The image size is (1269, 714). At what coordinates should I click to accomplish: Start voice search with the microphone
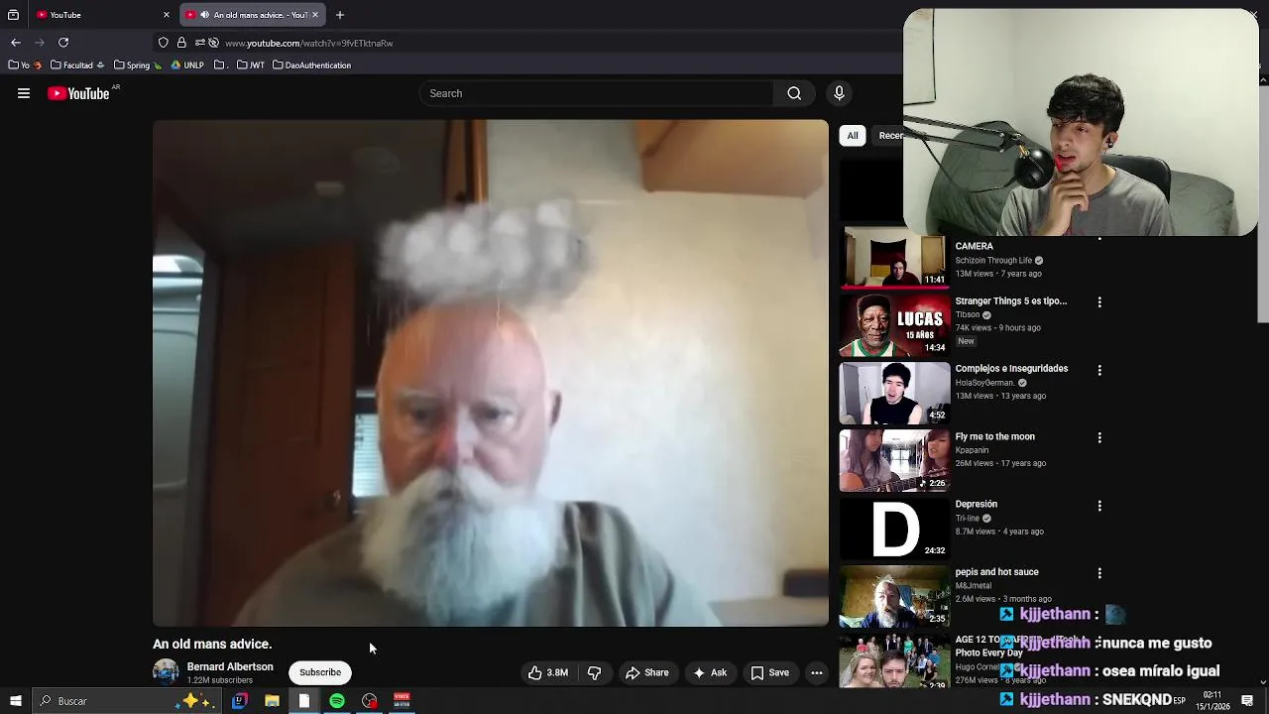[x=839, y=93]
